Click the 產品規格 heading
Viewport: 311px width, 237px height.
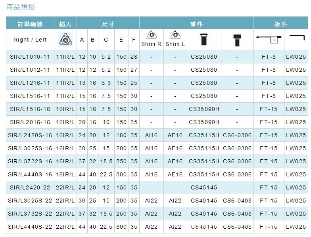(21, 7)
